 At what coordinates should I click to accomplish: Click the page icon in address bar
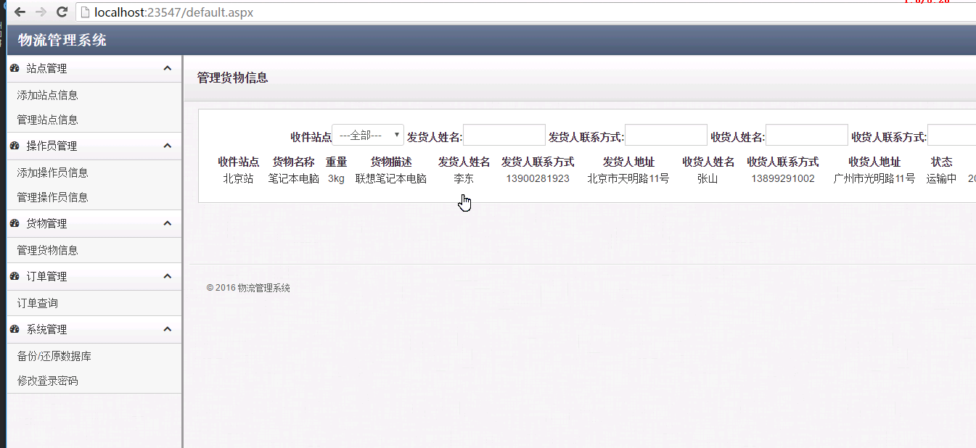coord(85,12)
